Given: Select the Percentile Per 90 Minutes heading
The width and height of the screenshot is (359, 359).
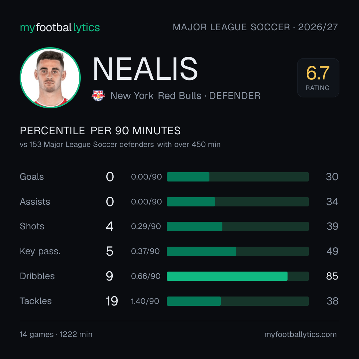Looking at the screenshot, I should pos(100,131).
